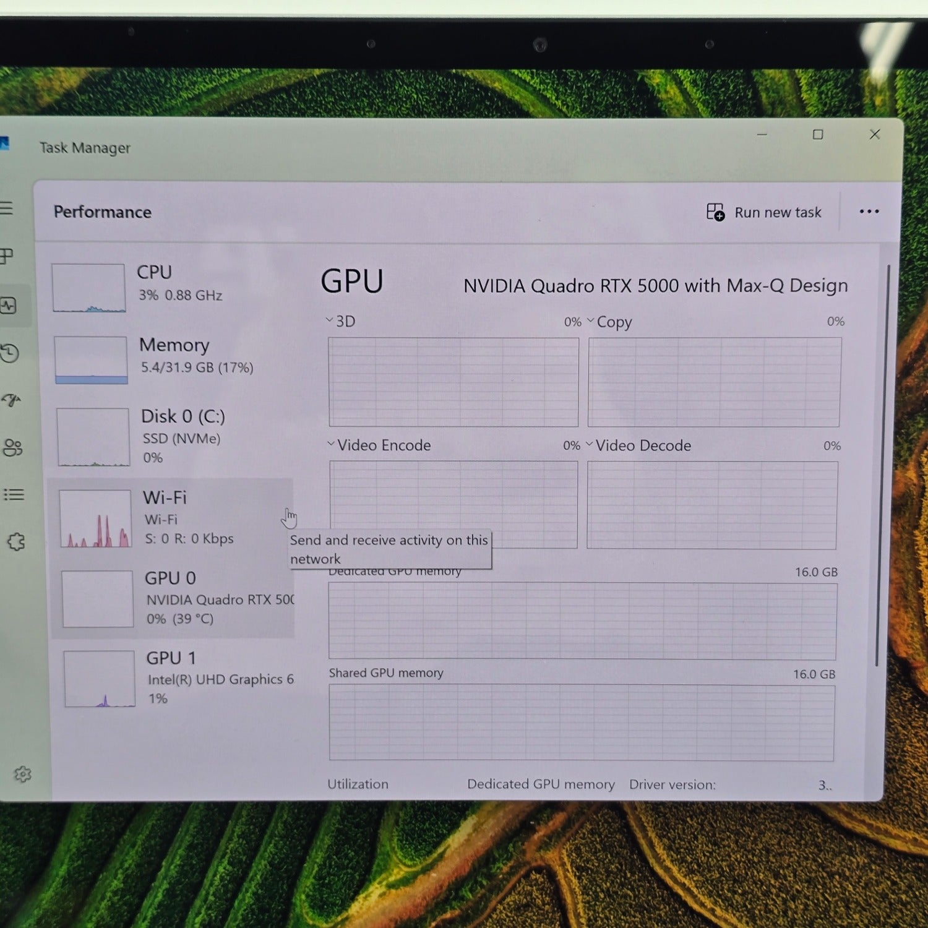The height and width of the screenshot is (928, 928).
Task: Open Task Manager settings gear
Action: pos(23,774)
